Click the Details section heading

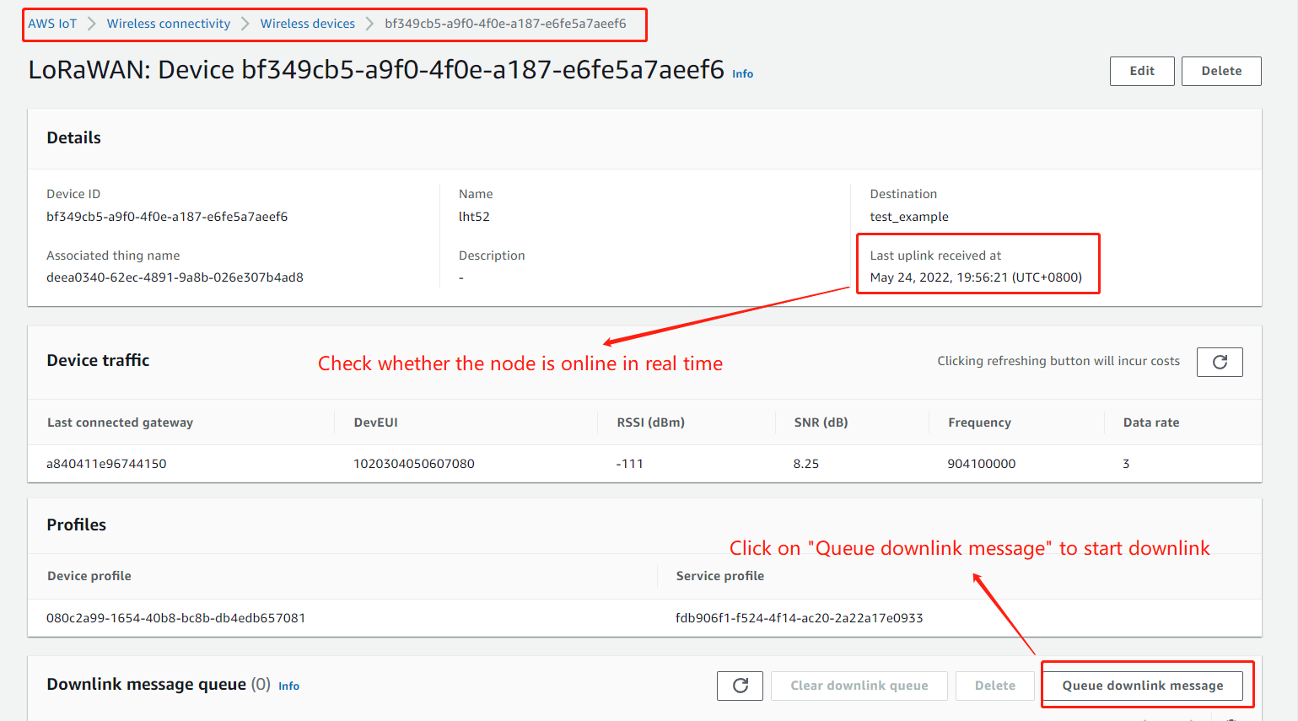pyautogui.click(x=73, y=137)
